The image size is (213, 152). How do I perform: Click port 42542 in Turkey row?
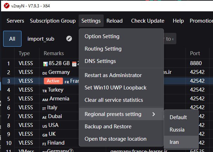[197, 90]
